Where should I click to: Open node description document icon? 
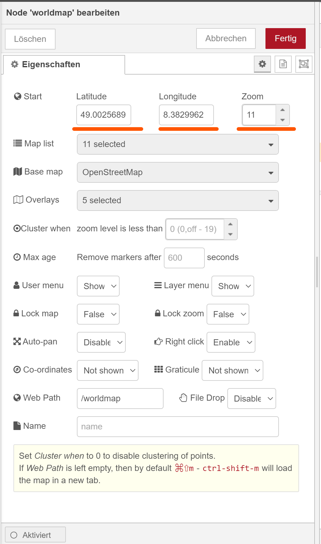coord(283,64)
